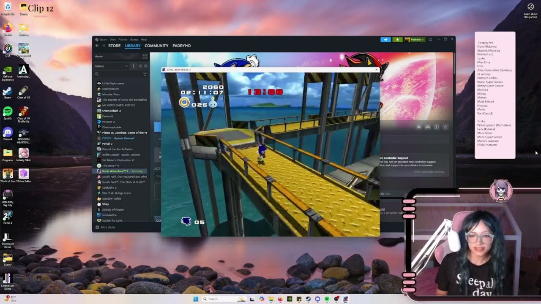
Task: Open Infinity Nikki desktop shortcut
Action: (23, 155)
